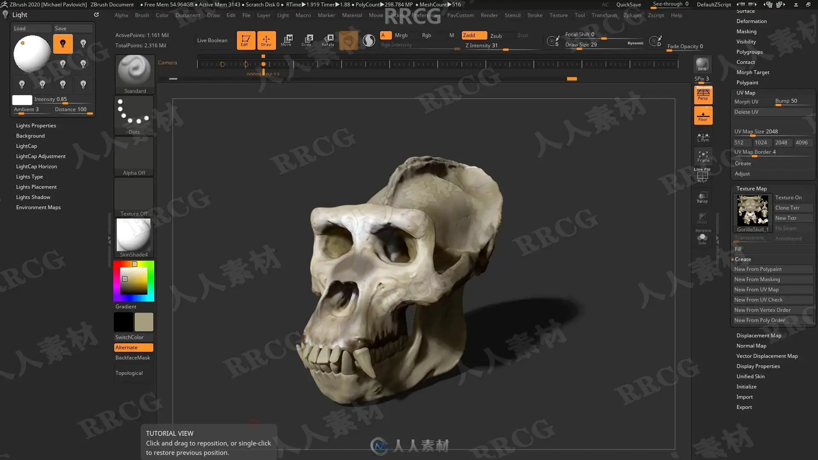
Task: Expand the Displacement Map subpalette
Action: (x=759, y=336)
